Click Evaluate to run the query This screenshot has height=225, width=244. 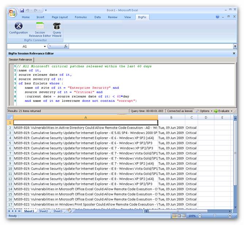pos(222,111)
